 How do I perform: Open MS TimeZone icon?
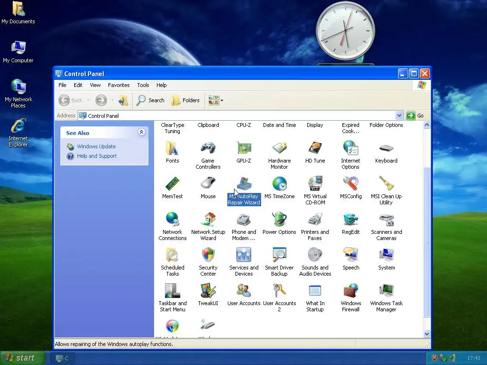pos(279,184)
